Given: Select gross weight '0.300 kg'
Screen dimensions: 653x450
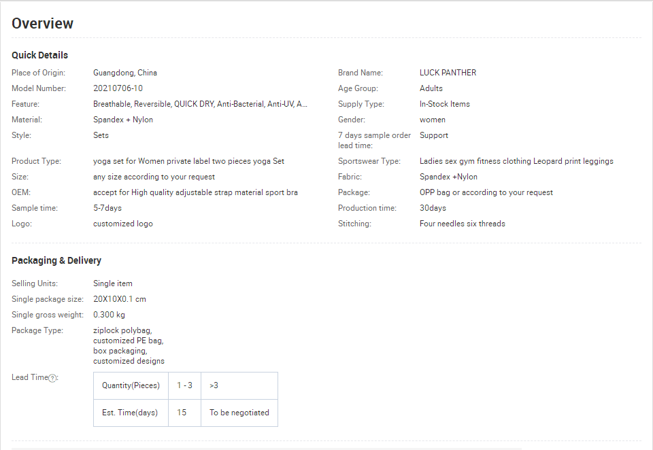Looking at the screenshot, I should point(109,315).
